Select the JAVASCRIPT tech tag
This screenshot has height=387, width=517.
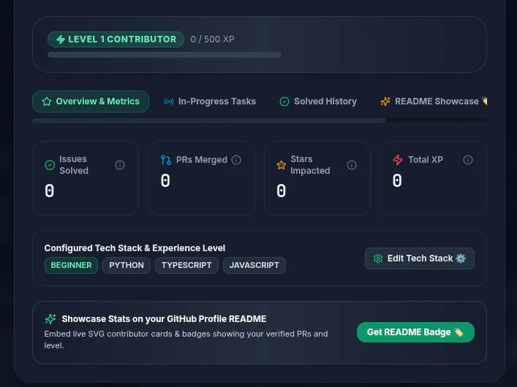pos(254,266)
